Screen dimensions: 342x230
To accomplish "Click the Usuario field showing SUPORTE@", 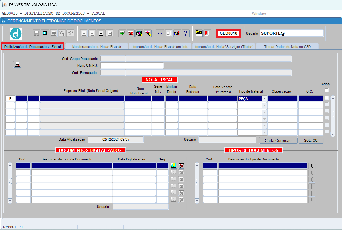I will coord(292,33).
